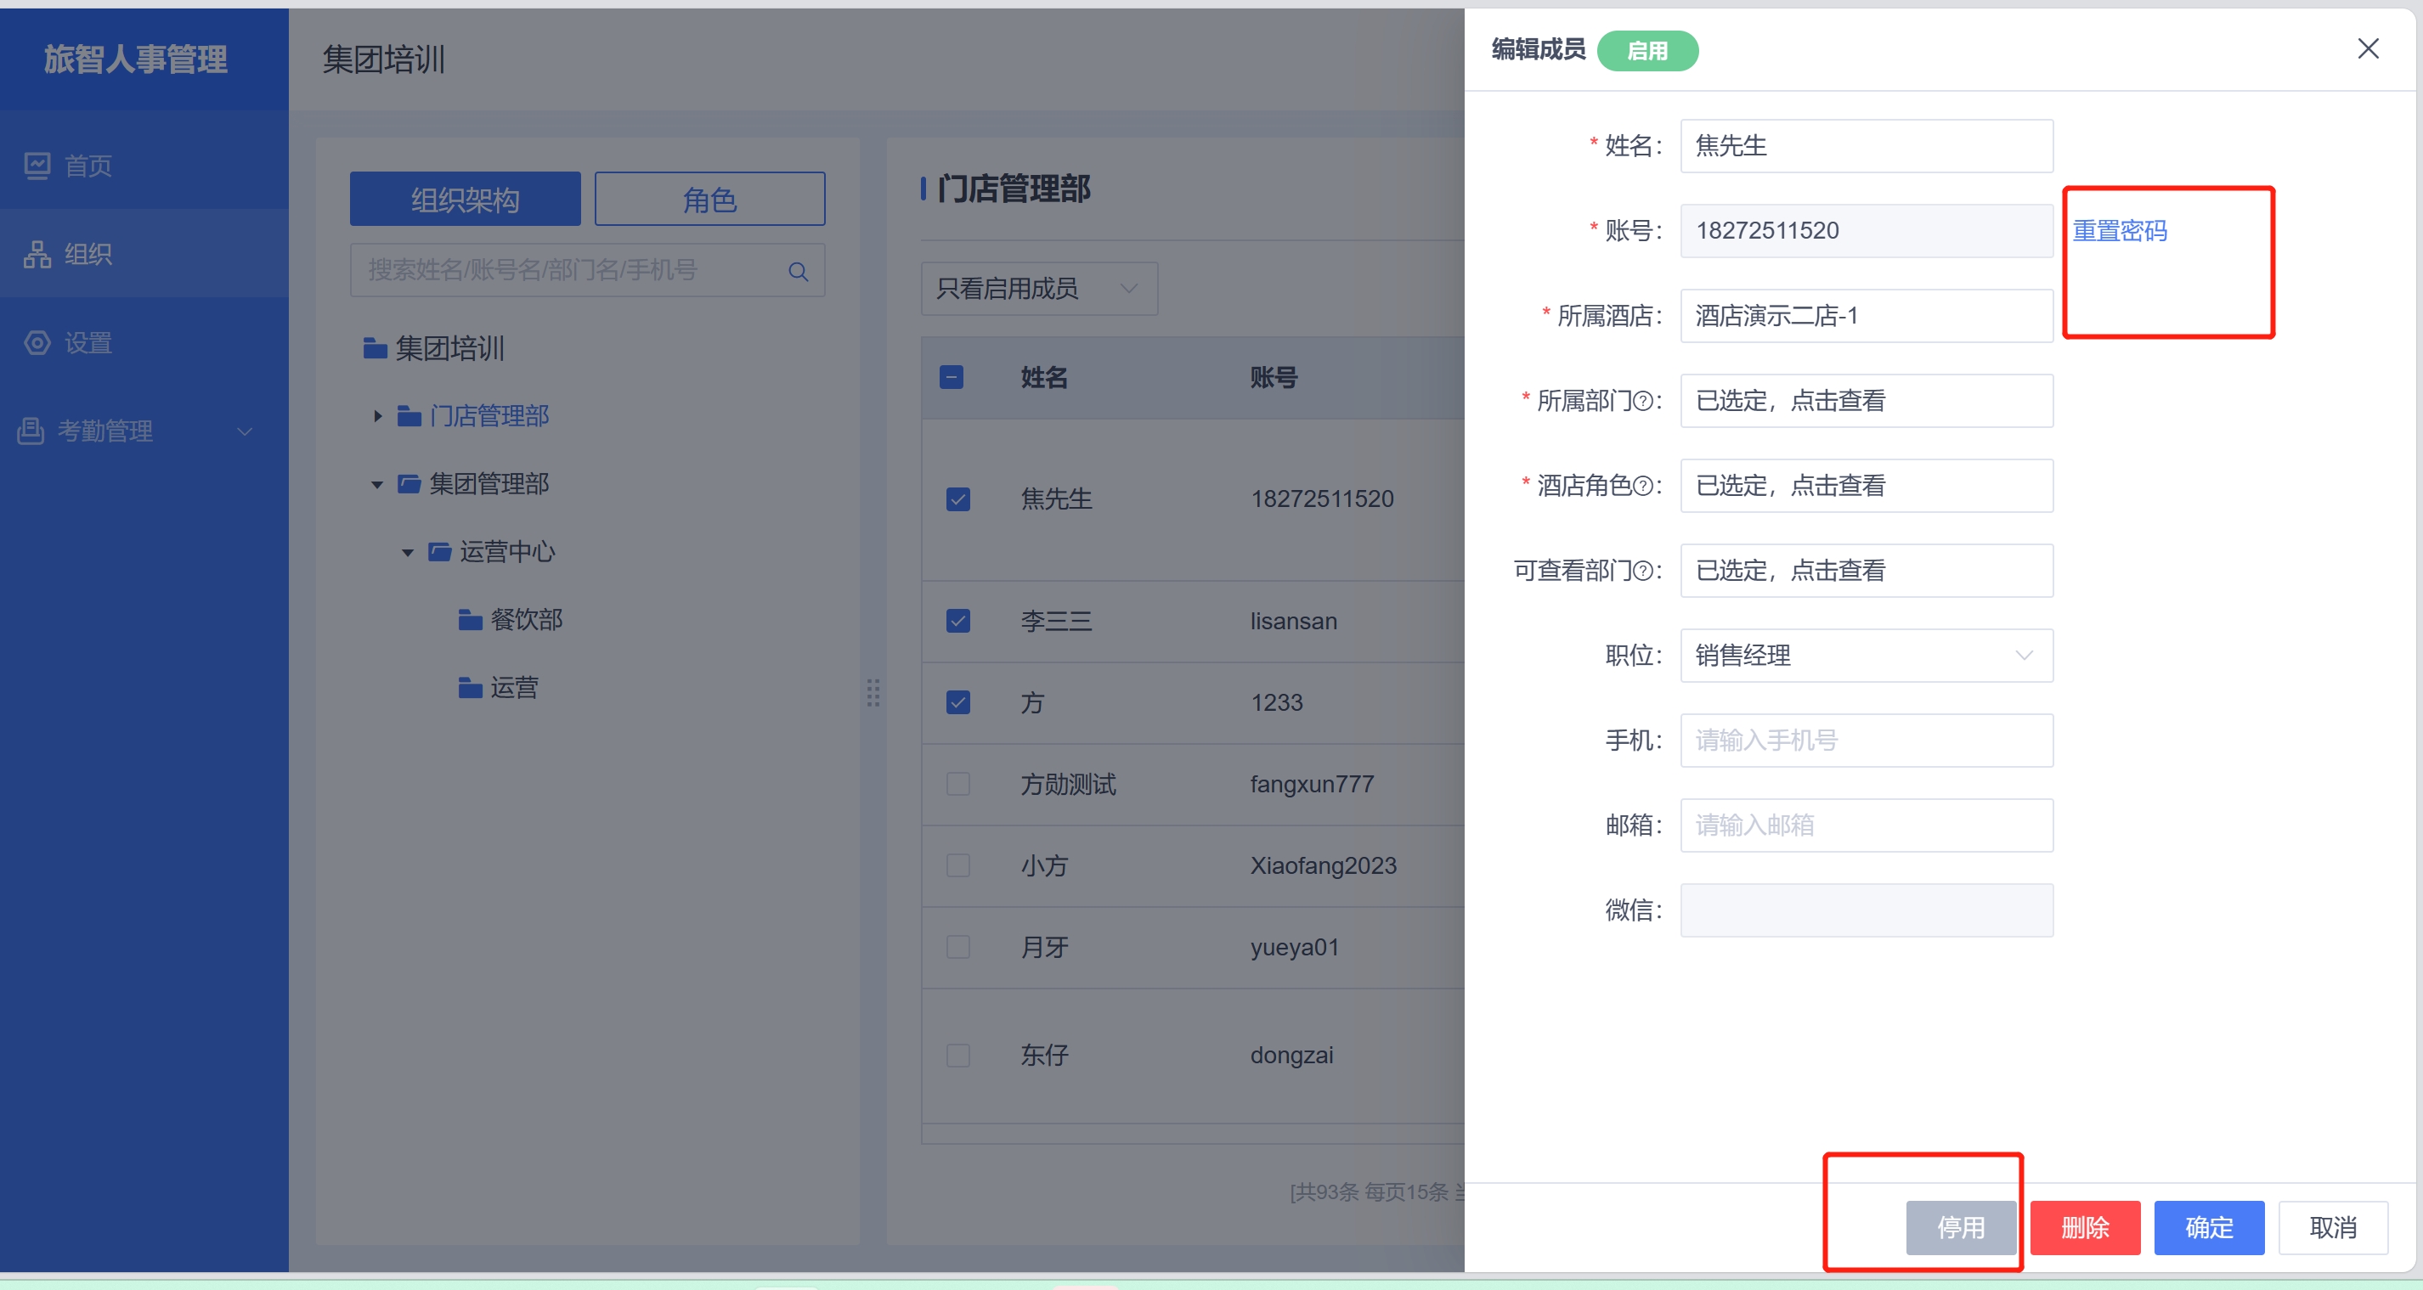Check the 小方 row checkbox
This screenshot has height=1290, width=2423.
click(957, 865)
